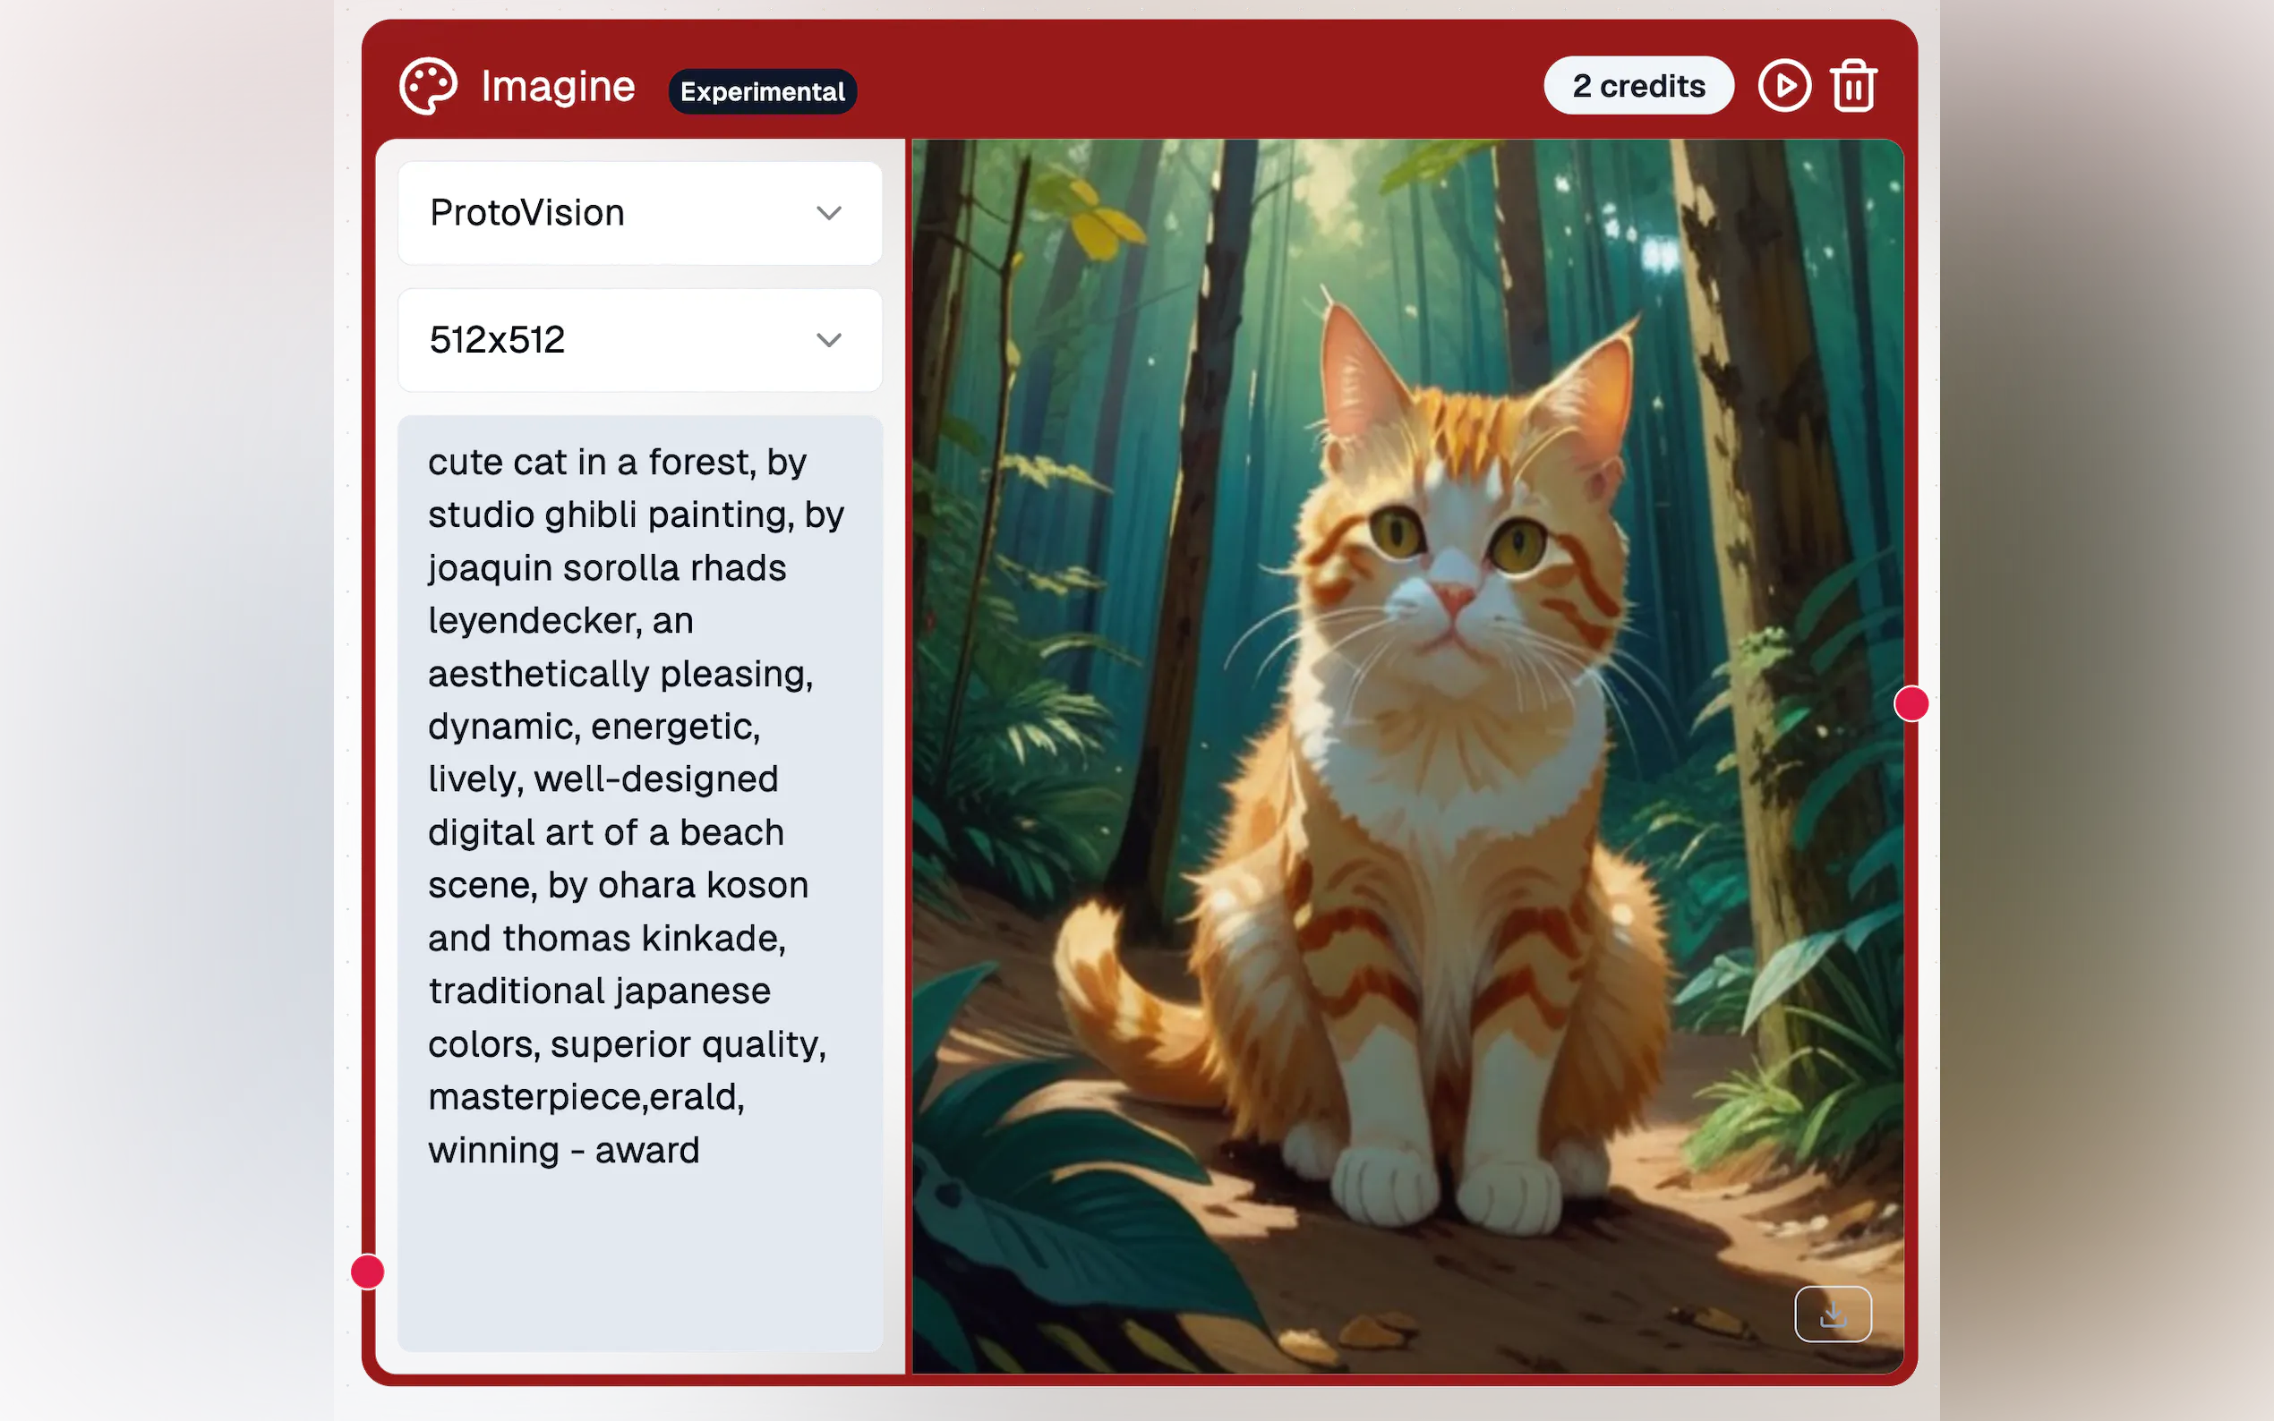This screenshot has width=2274, height=1421.
Task: Download the generated cat image
Action: pos(1832,1314)
